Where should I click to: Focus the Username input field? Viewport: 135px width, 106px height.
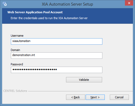pyautogui.click(x=56, y=41)
